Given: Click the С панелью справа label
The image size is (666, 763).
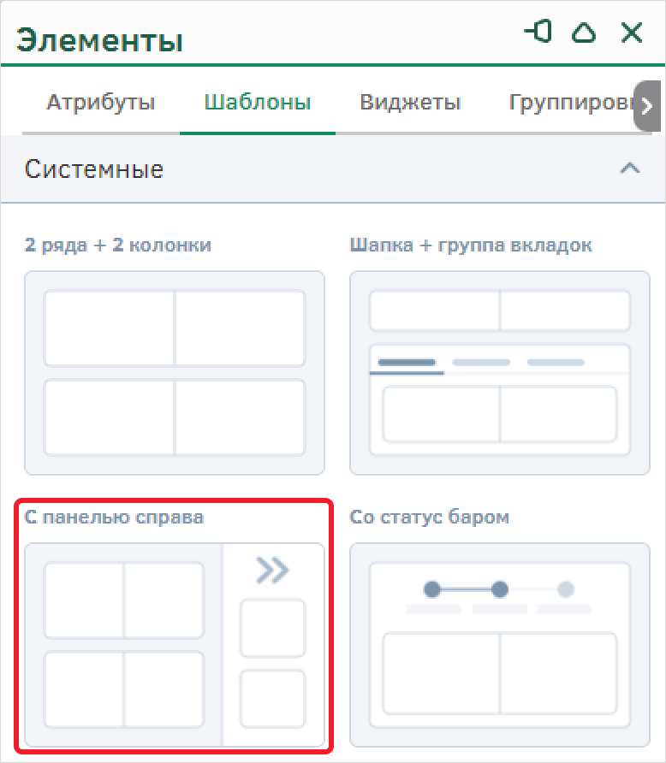Looking at the screenshot, I should pos(114,517).
